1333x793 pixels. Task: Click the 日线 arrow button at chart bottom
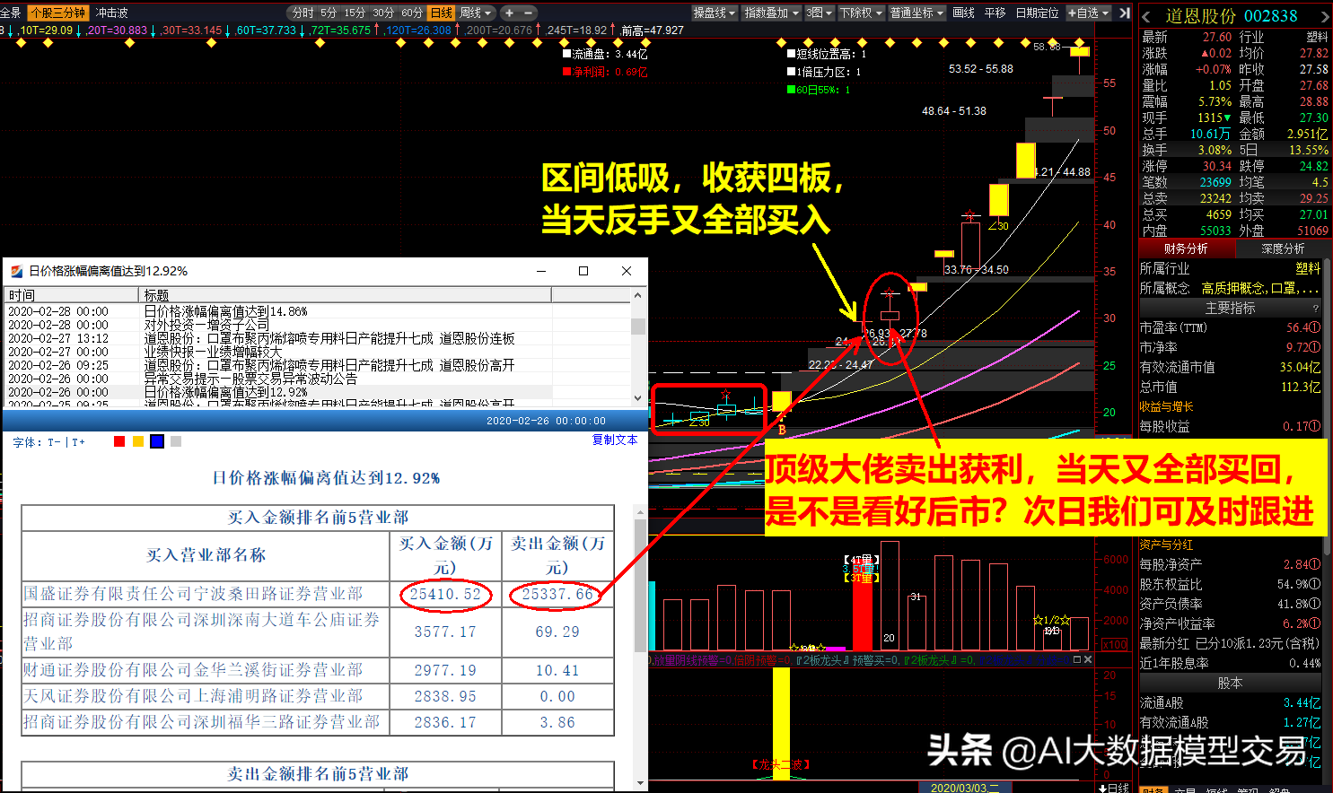1115,788
